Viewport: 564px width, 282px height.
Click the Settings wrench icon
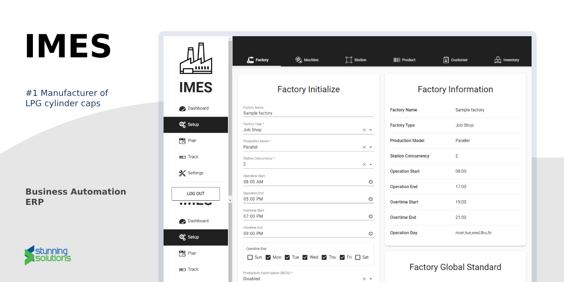[182, 172]
